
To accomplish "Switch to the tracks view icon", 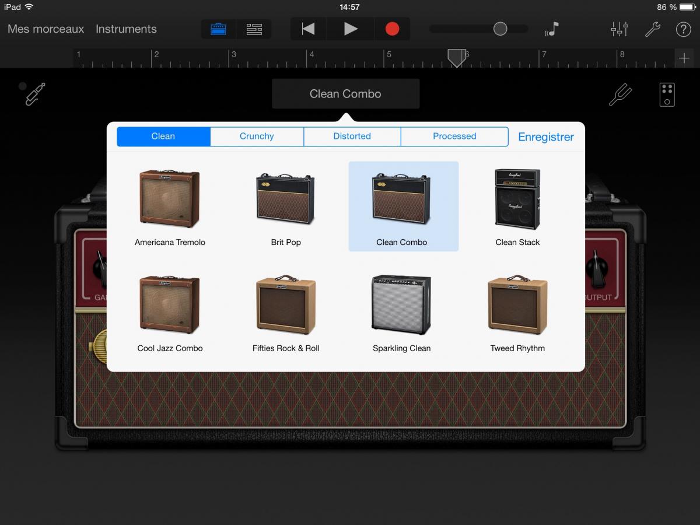I will coord(254,29).
